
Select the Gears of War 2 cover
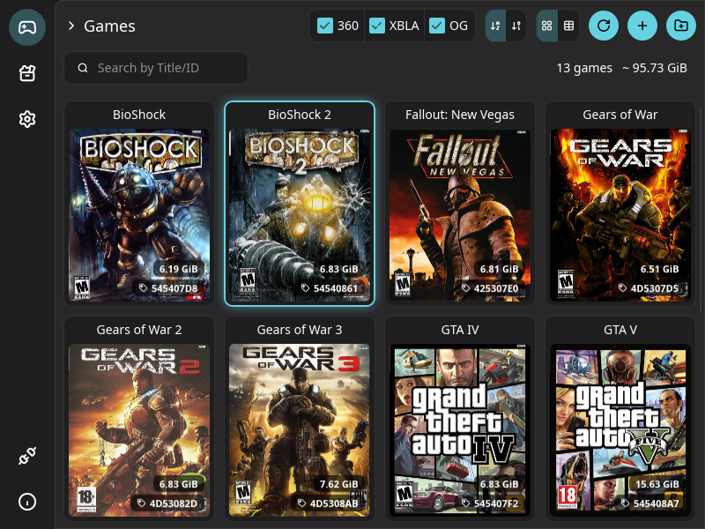click(x=139, y=430)
